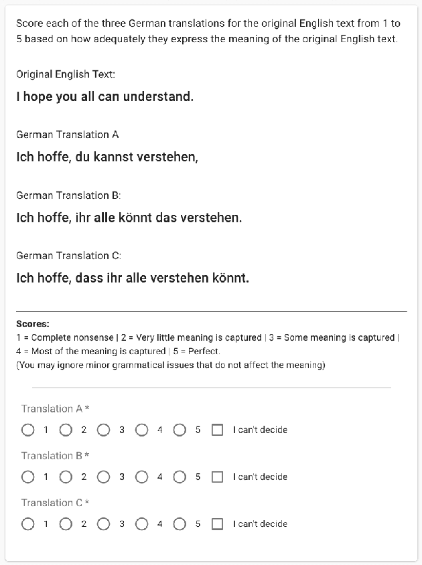Rate Translation B as 1
This screenshot has height=565, width=422.
(x=28, y=477)
